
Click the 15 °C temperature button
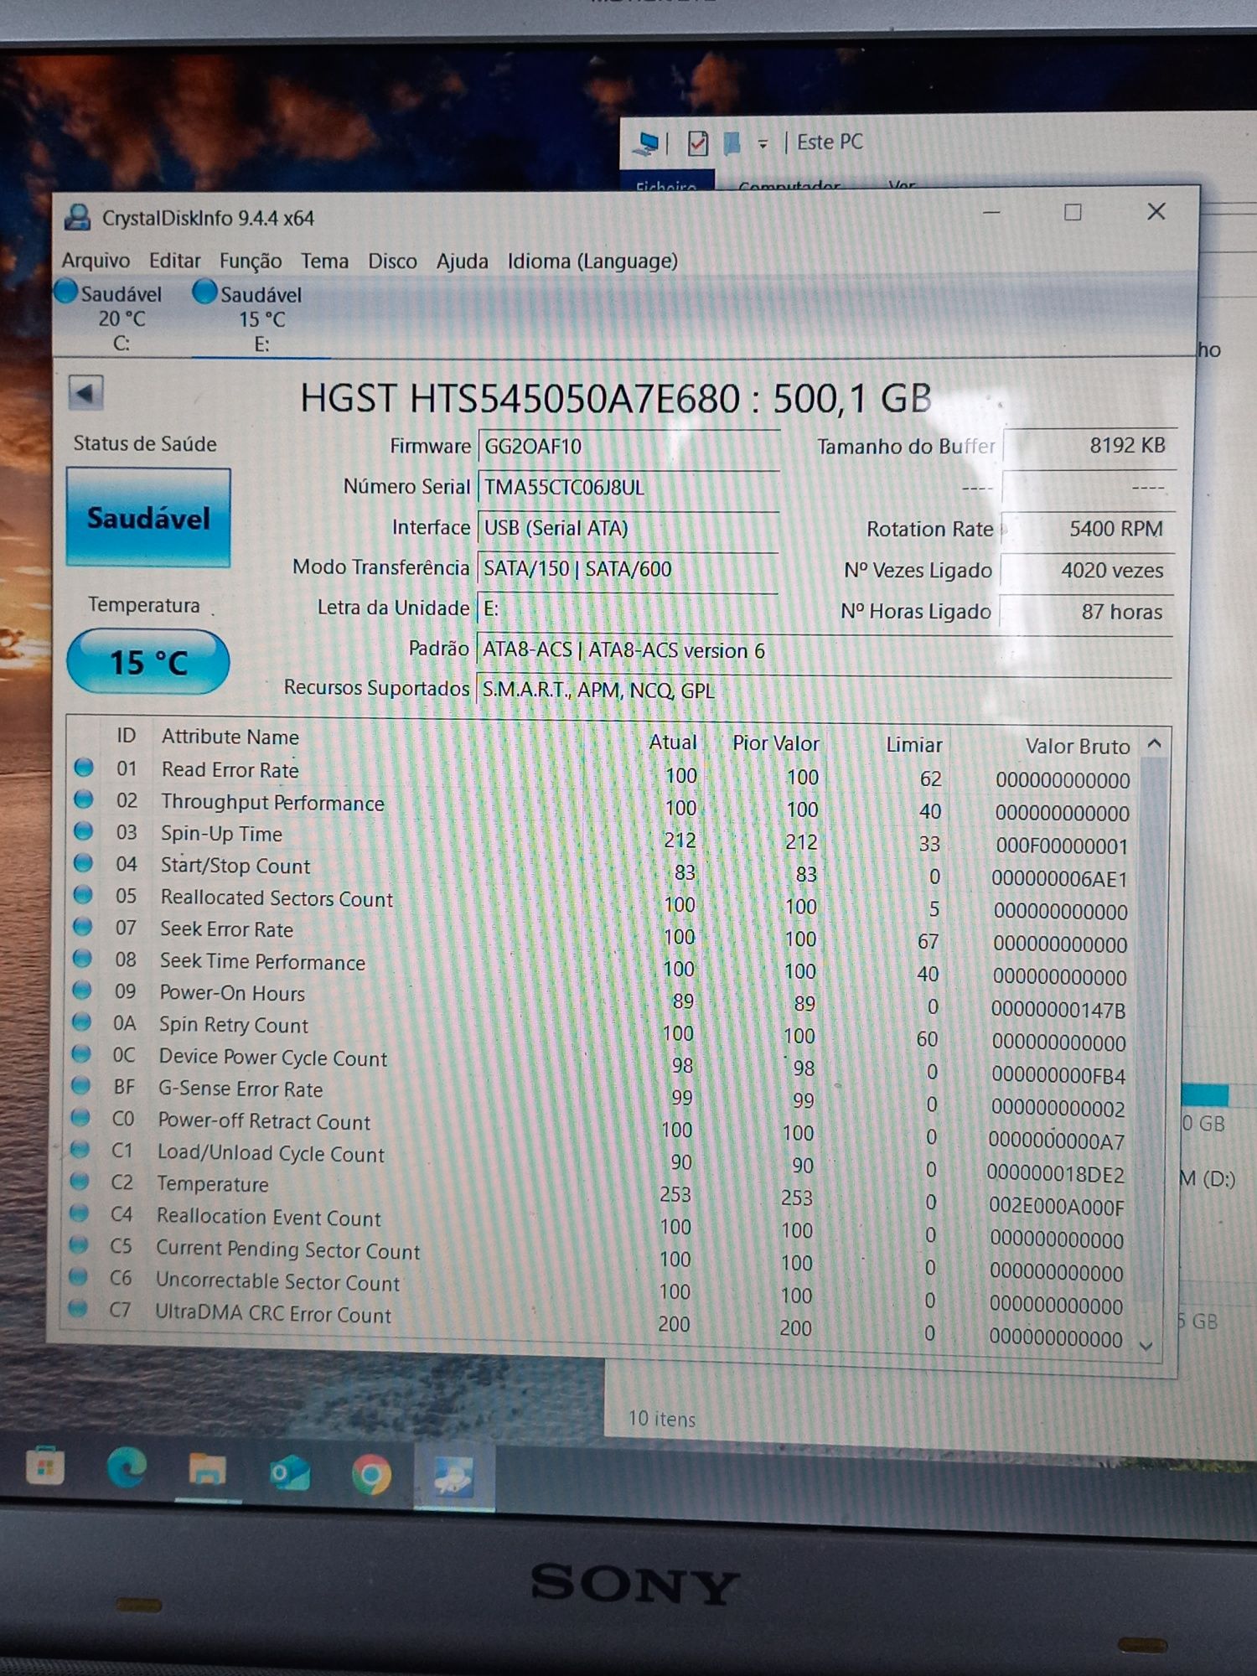click(x=147, y=662)
